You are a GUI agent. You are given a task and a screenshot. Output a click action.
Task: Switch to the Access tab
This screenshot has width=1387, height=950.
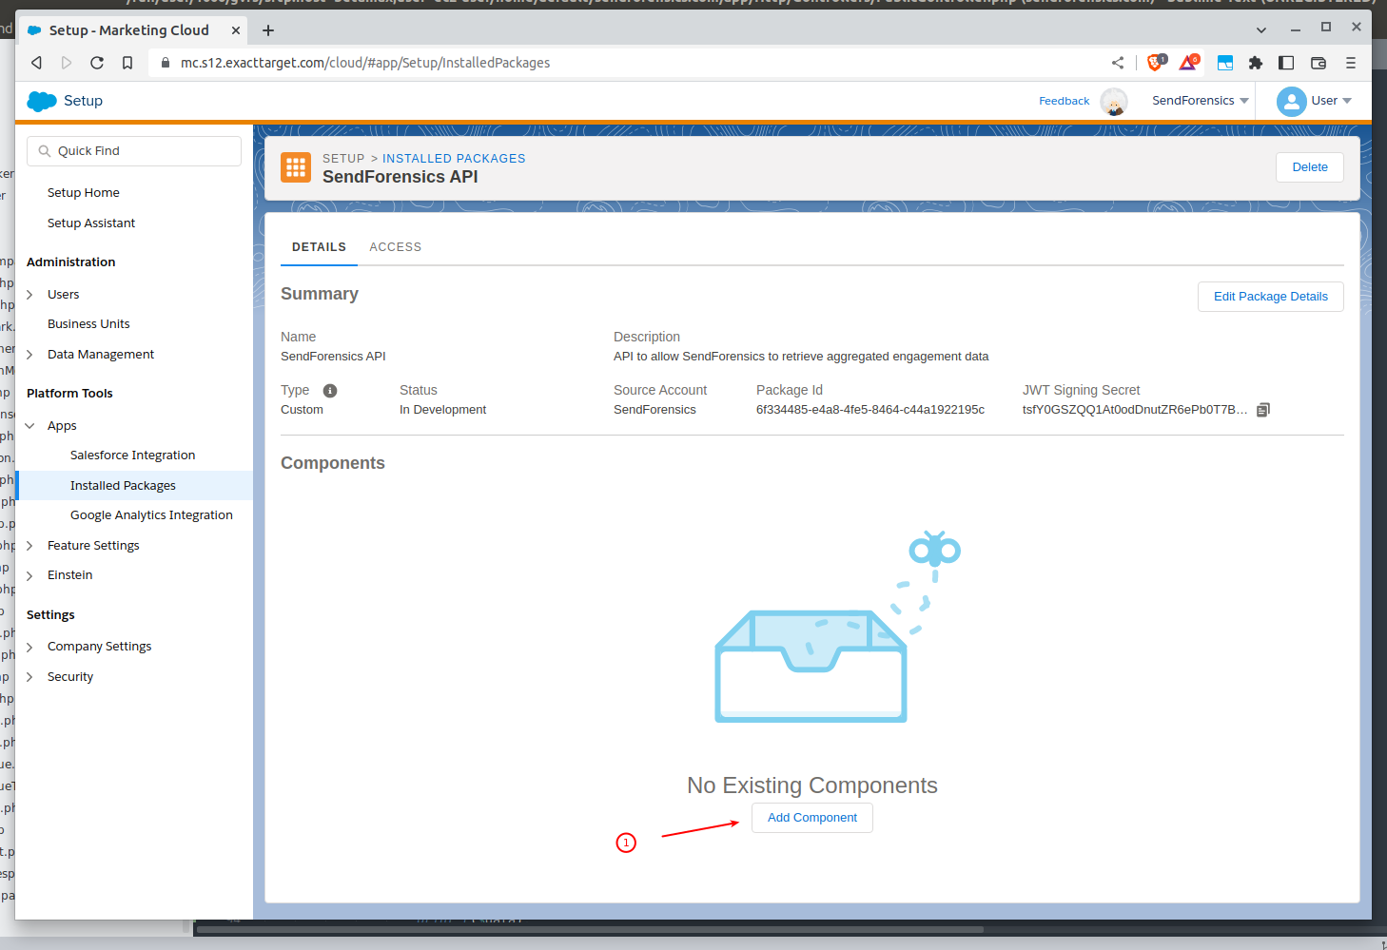click(396, 247)
